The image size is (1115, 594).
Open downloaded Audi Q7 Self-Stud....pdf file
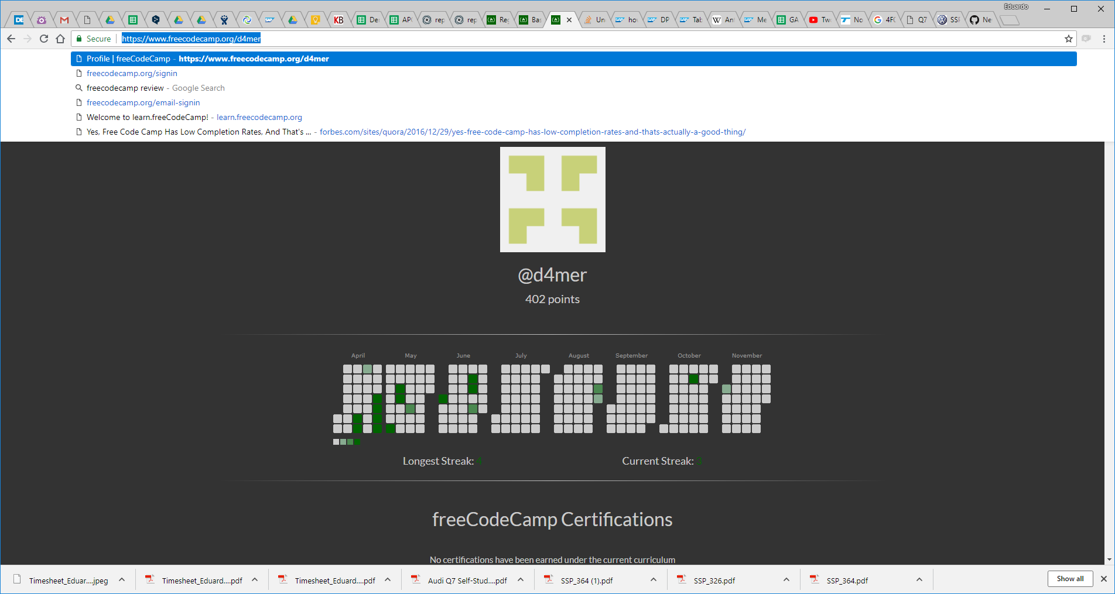coord(460,581)
